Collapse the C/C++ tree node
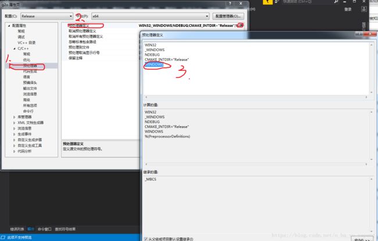 15,48
